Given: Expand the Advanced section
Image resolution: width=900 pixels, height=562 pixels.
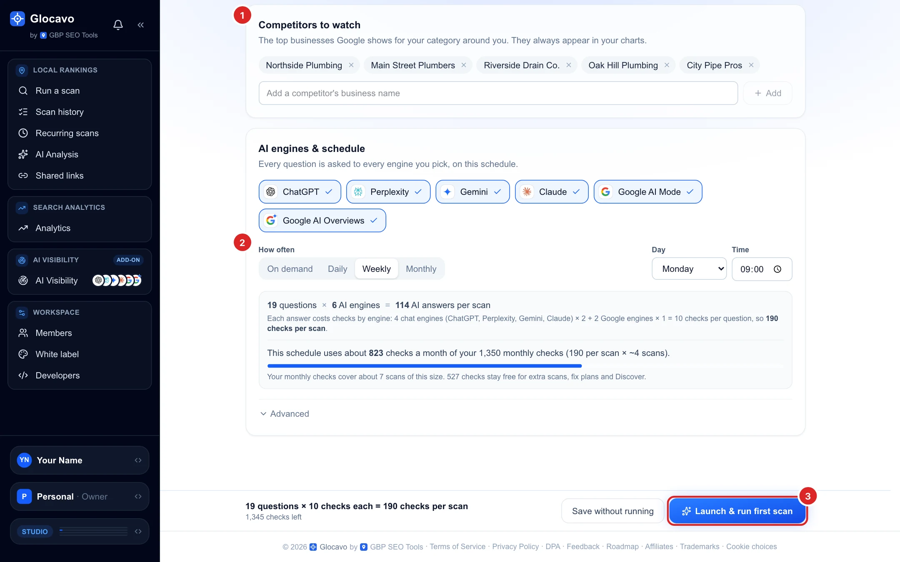Looking at the screenshot, I should (x=285, y=414).
